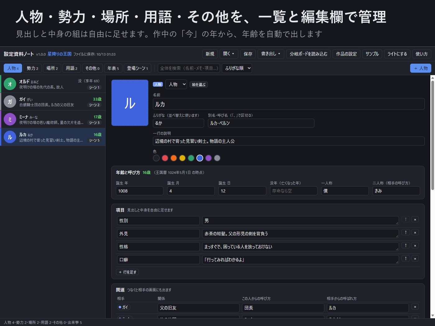Delete the 口癖 row

(x=415, y=259)
